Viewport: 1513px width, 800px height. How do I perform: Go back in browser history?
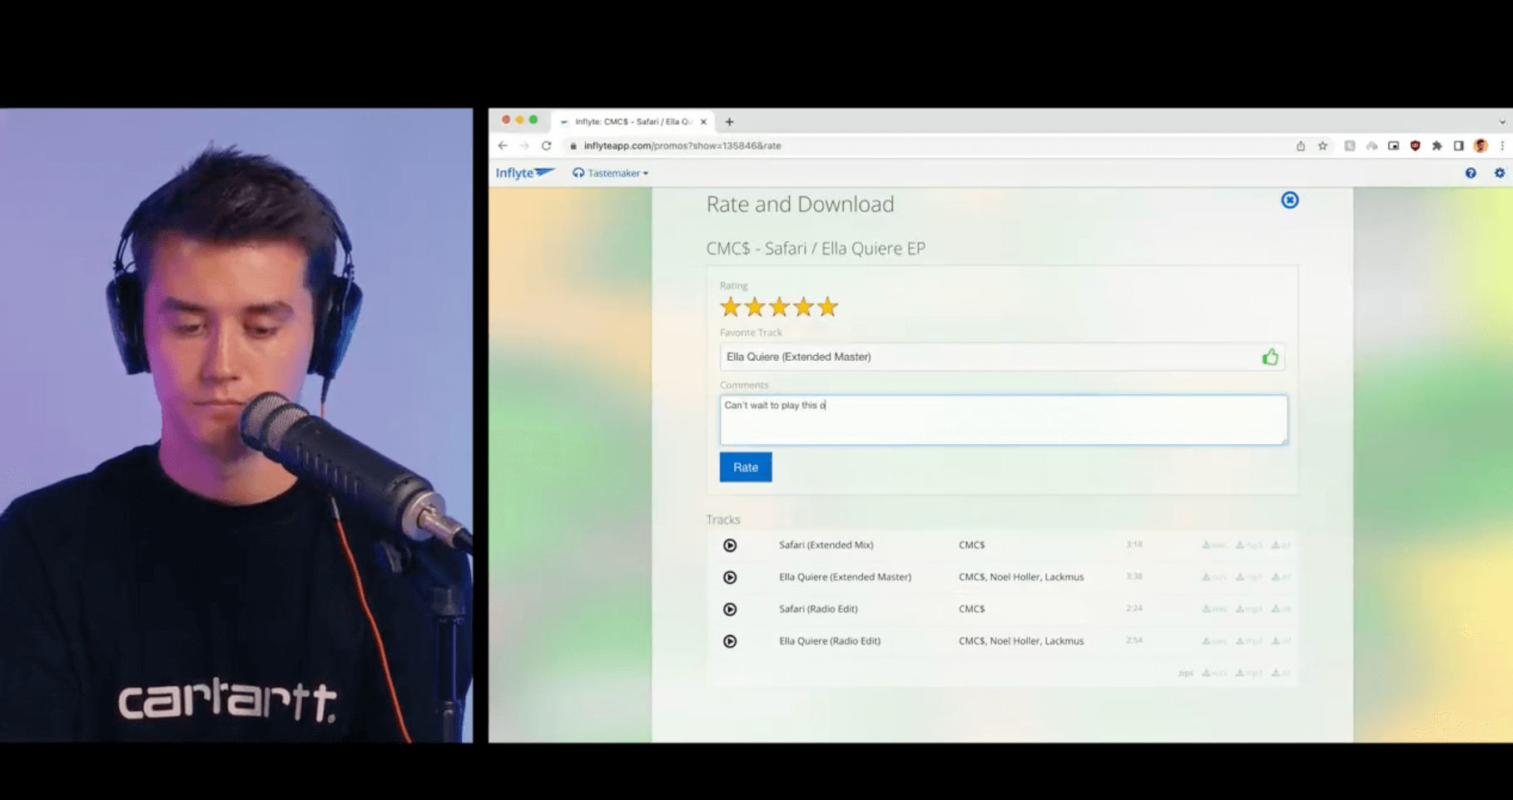[x=503, y=146]
